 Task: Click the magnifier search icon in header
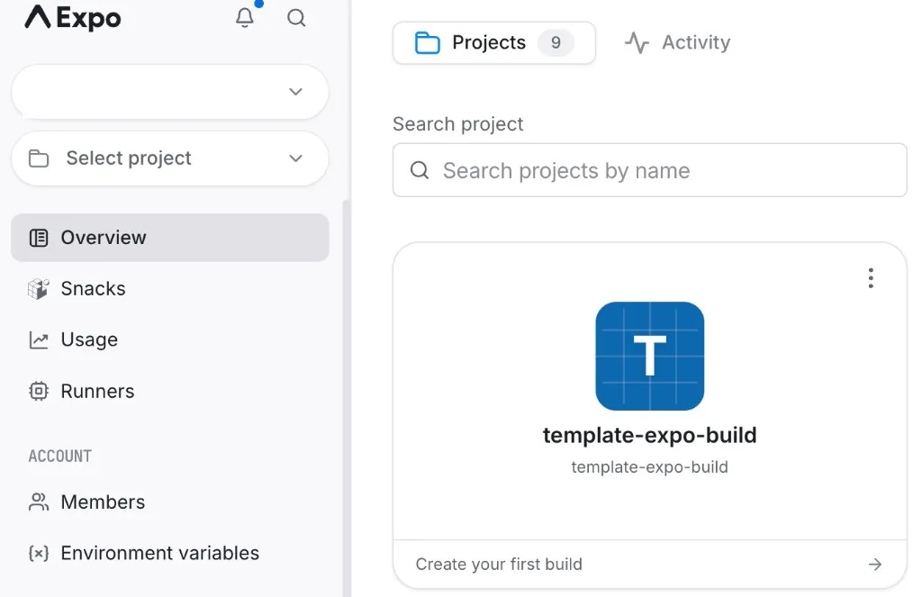coord(296,18)
